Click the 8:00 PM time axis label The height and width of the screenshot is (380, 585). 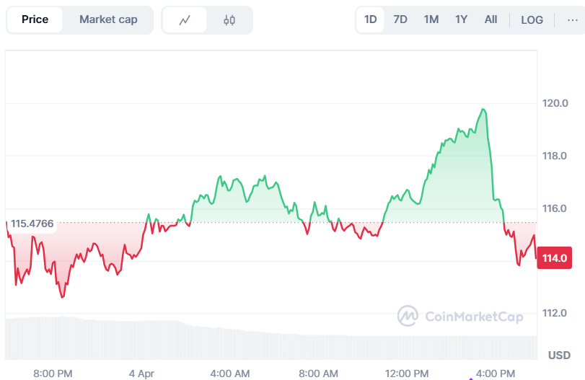pos(53,373)
